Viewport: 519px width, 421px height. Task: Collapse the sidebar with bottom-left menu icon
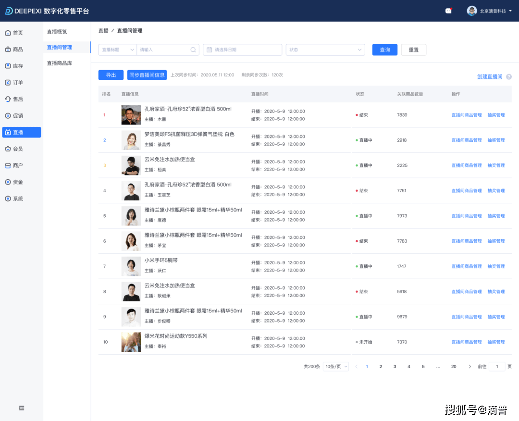21,408
